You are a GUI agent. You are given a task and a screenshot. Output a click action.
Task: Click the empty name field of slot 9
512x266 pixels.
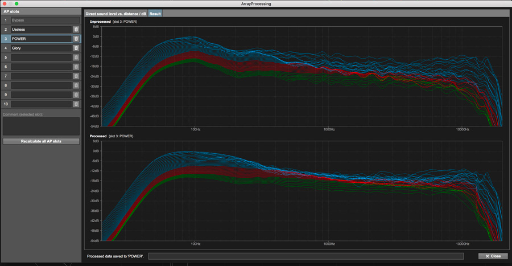pos(41,95)
